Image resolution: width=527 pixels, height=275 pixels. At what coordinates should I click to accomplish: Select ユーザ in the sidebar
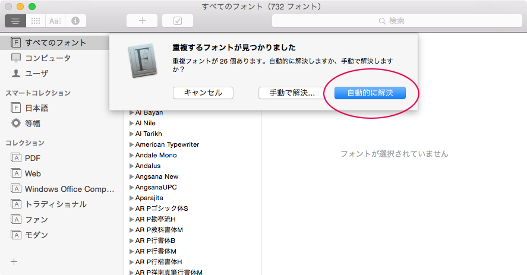[x=37, y=73]
